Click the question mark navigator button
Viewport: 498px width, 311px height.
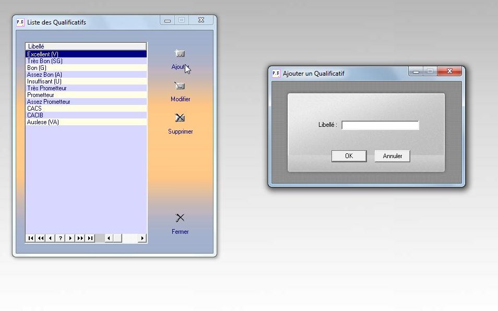[x=60, y=238]
